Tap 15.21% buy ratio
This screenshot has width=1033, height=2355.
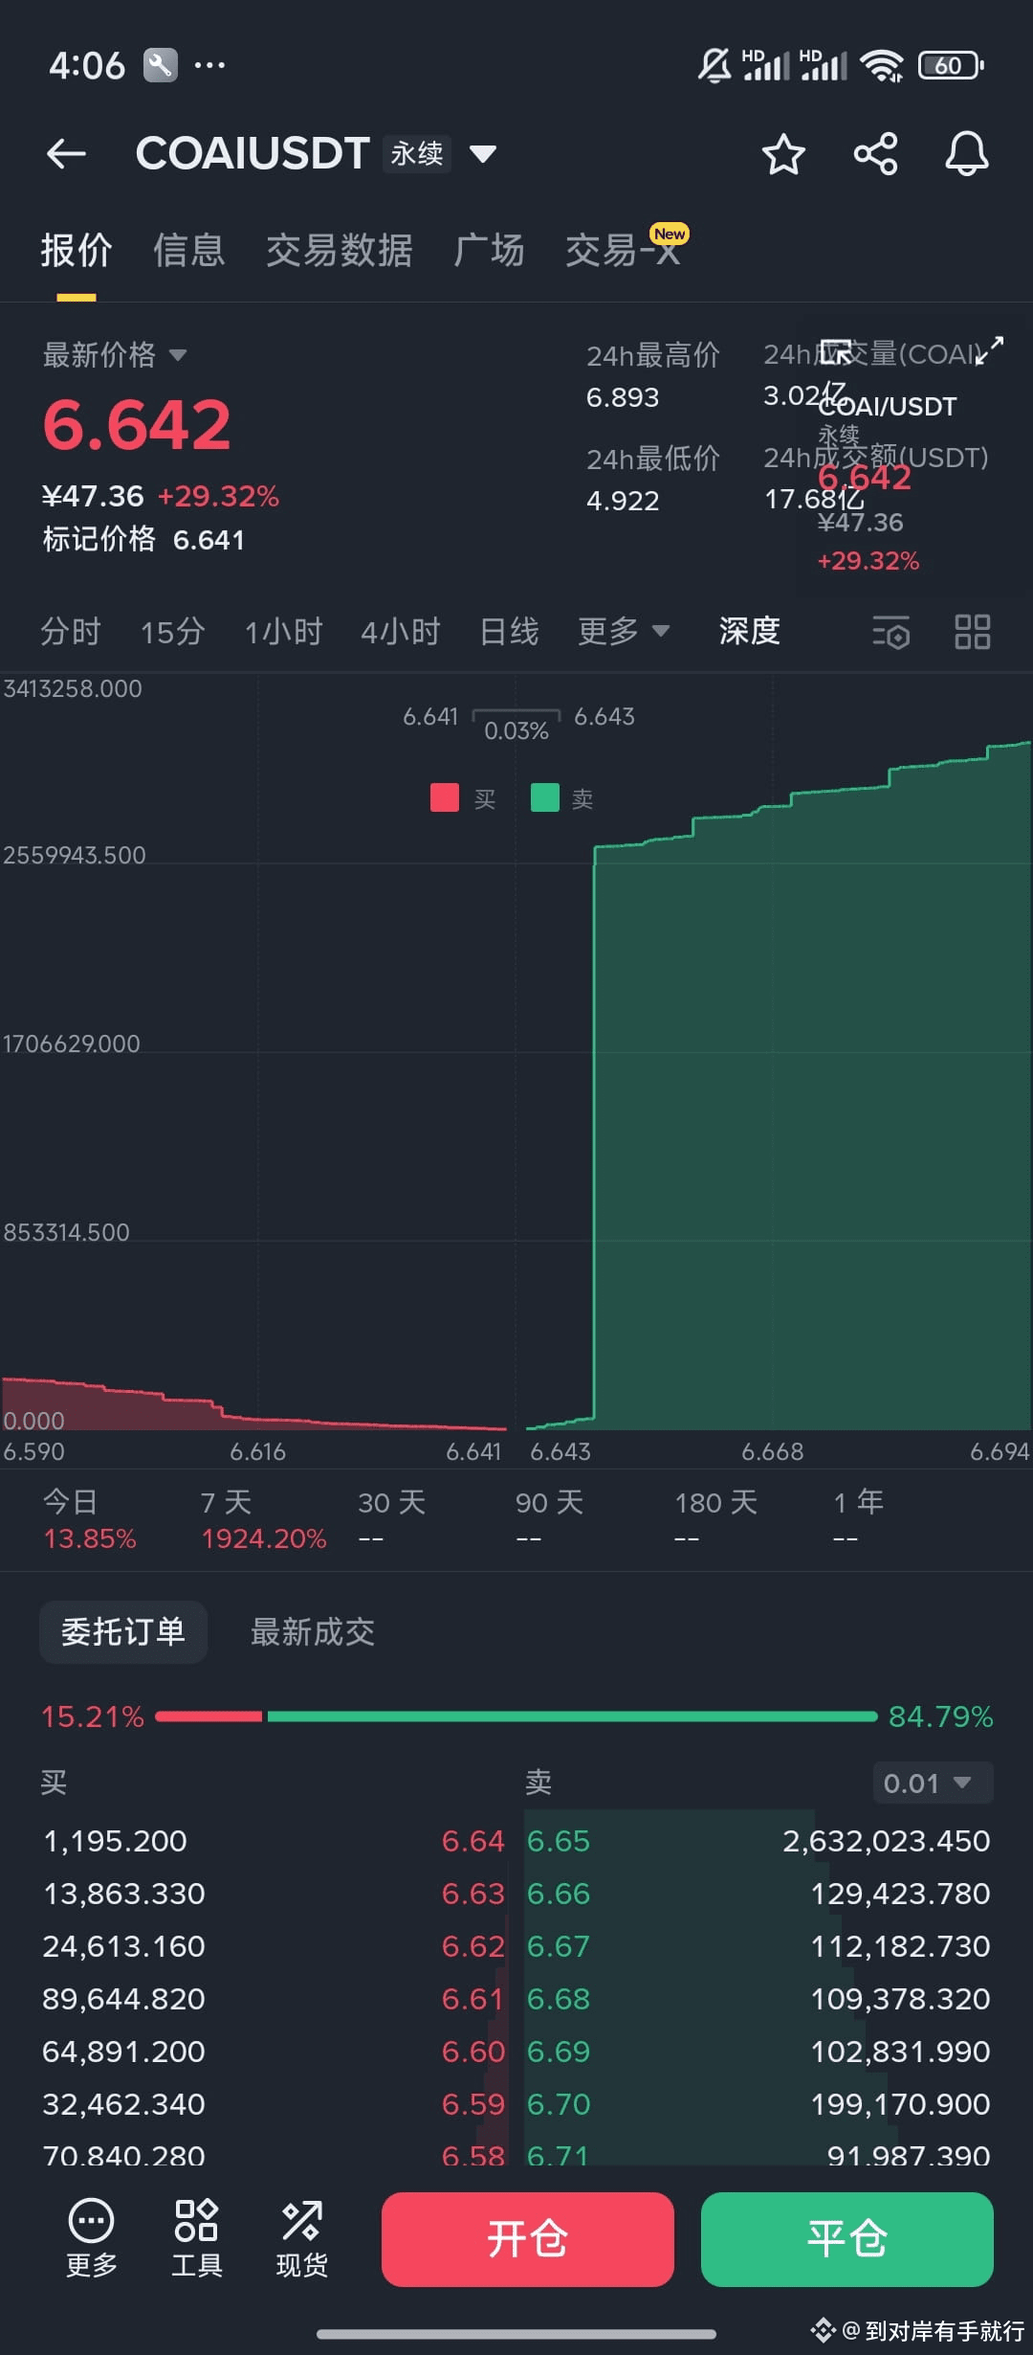click(x=92, y=1716)
